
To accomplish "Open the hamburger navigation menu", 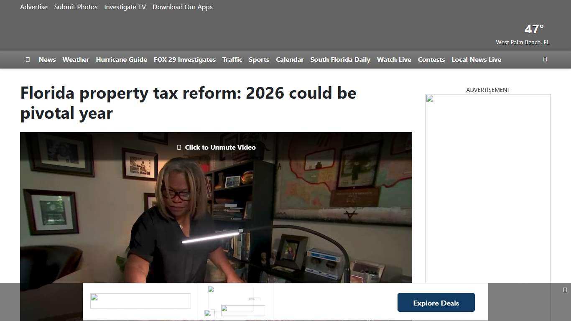I will [28, 59].
